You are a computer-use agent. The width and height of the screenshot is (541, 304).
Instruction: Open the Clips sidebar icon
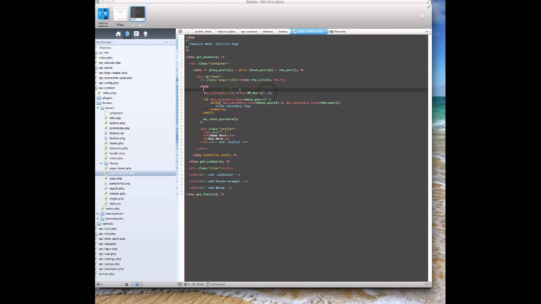[x=137, y=34]
